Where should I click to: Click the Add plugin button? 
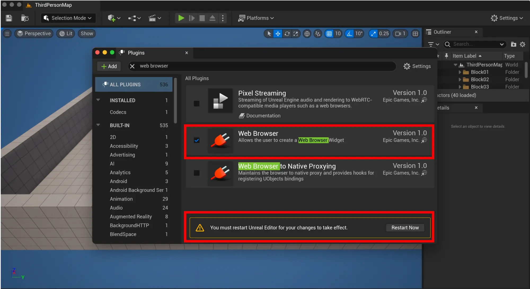pos(109,66)
